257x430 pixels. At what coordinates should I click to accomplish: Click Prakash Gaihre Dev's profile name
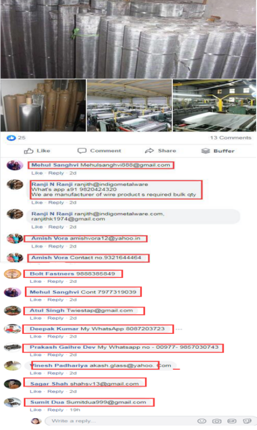tap(63, 347)
